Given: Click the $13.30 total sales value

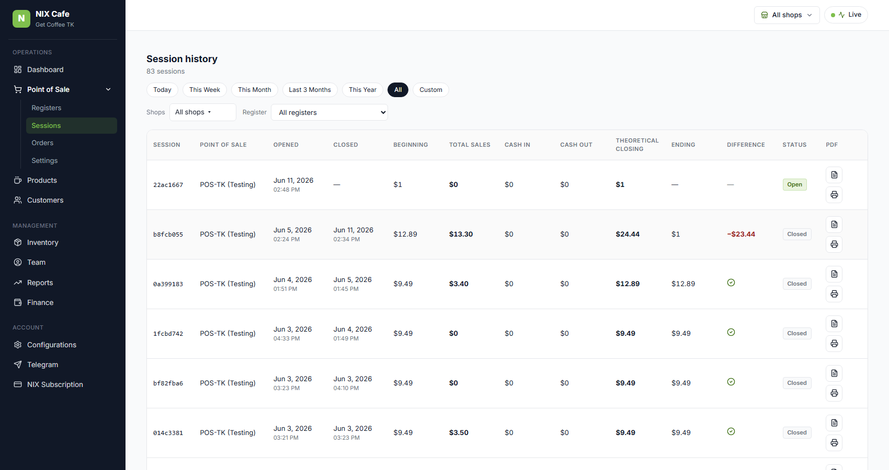Looking at the screenshot, I should coord(461,234).
